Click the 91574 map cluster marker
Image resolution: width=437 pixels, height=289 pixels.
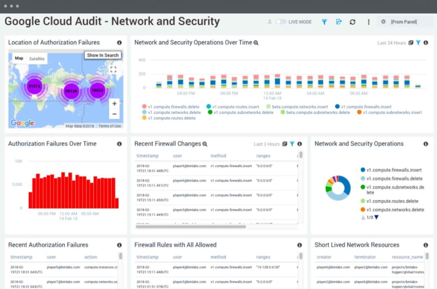(x=34, y=86)
